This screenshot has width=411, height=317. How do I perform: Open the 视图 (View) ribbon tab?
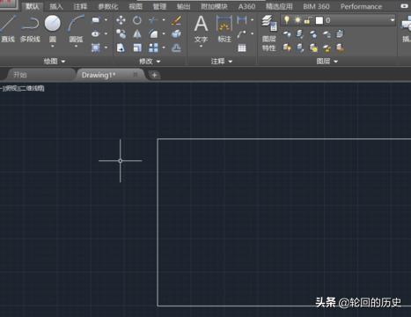pos(136,6)
